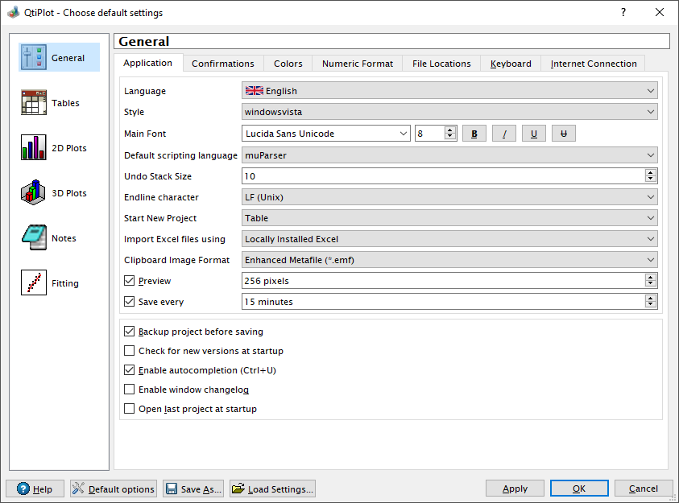Toggle italic for the main font
This screenshot has width=679, height=503.
[504, 134]
